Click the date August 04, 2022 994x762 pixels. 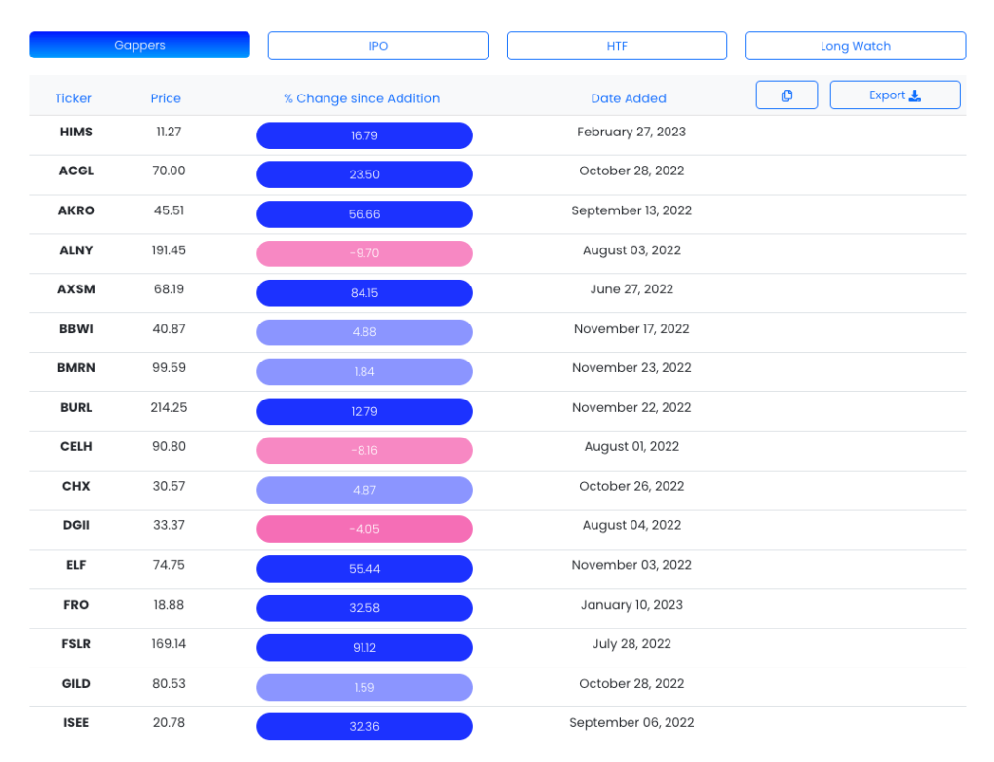click(x=631, y=525)
